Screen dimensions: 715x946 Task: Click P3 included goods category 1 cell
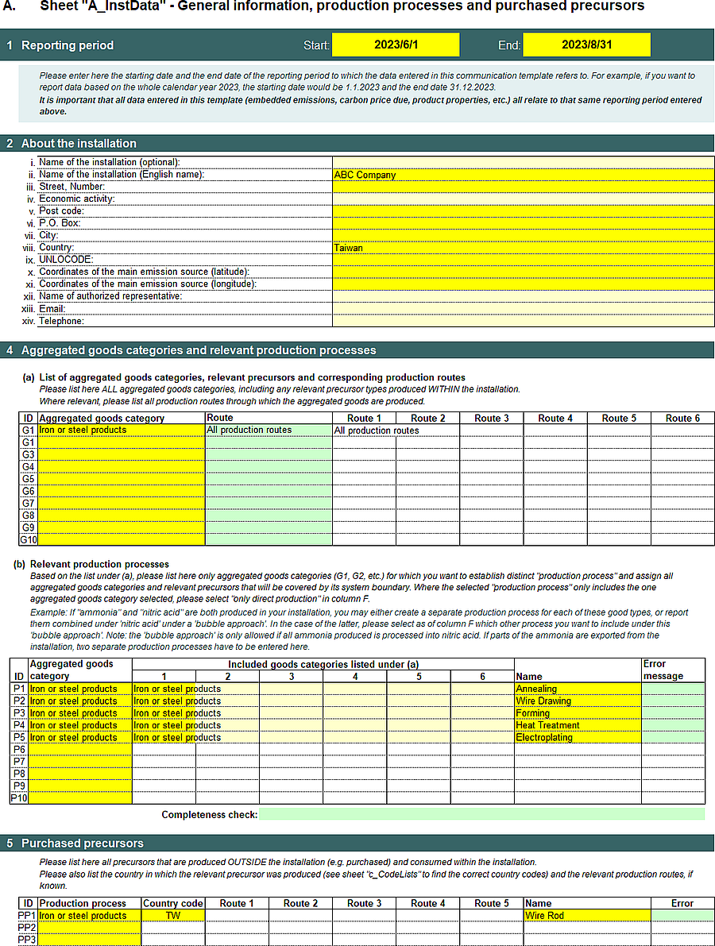click(x=164, y=713)
